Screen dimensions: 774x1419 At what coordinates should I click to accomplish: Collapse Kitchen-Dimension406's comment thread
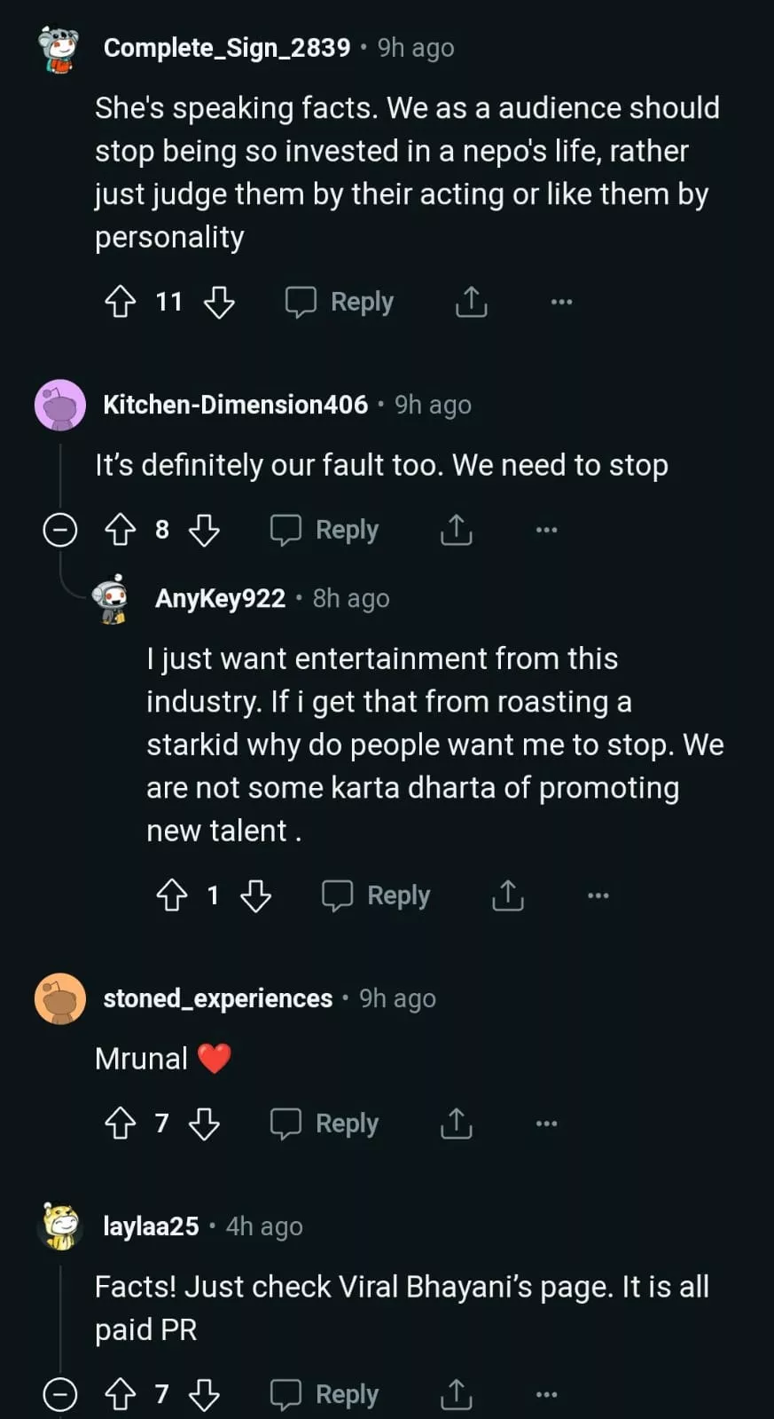click(x=60, y=531)
